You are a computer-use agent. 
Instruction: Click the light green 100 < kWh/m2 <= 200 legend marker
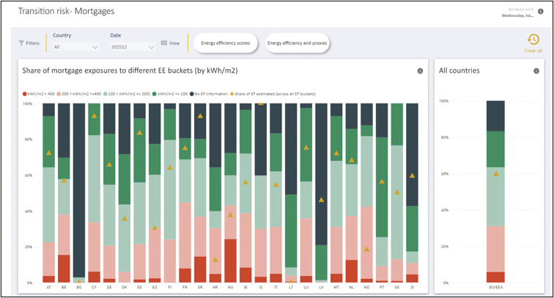point(106,94)
